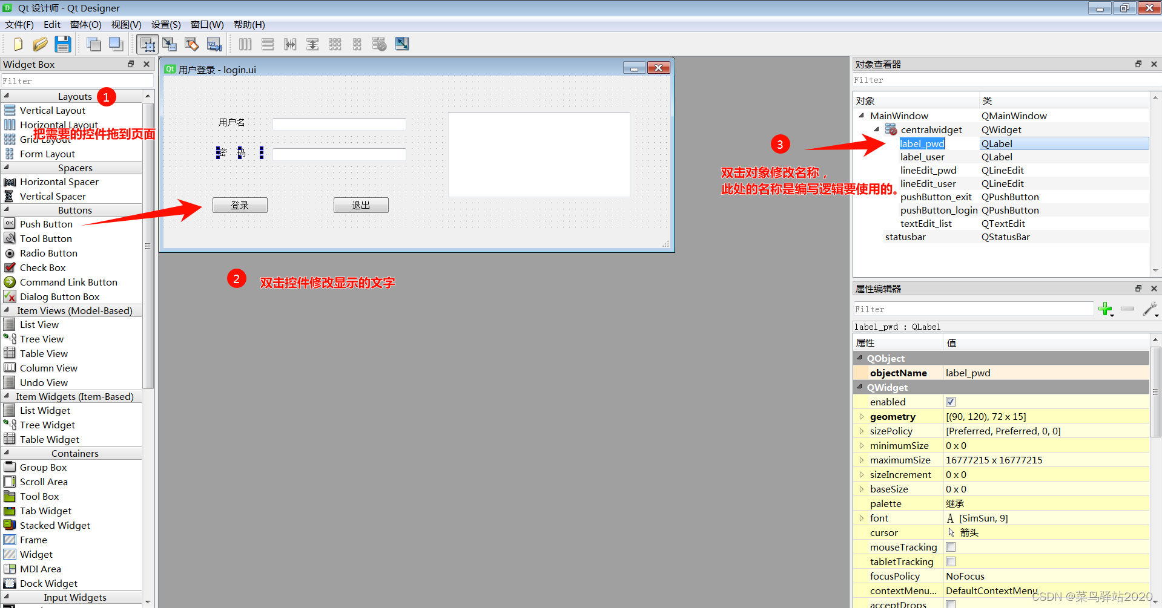
Task: Float the 对象查看器 panel
Action: pyautogui.click(x=1138, y=64)
